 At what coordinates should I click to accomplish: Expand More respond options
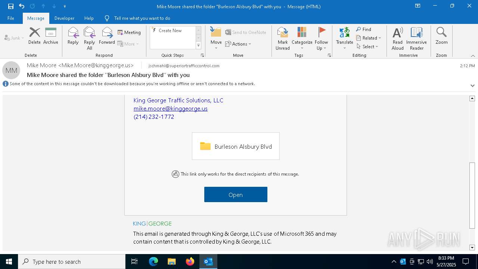(128, 44)
